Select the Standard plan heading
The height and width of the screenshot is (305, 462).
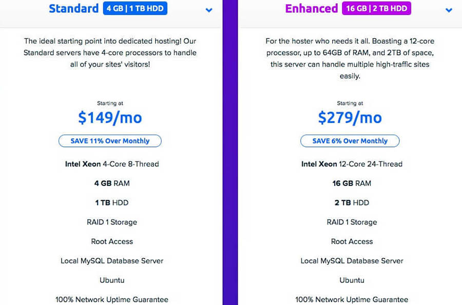(74, 9)
